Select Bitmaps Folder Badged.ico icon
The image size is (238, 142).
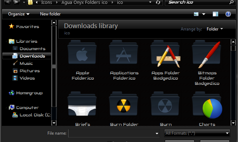point(207,54)
